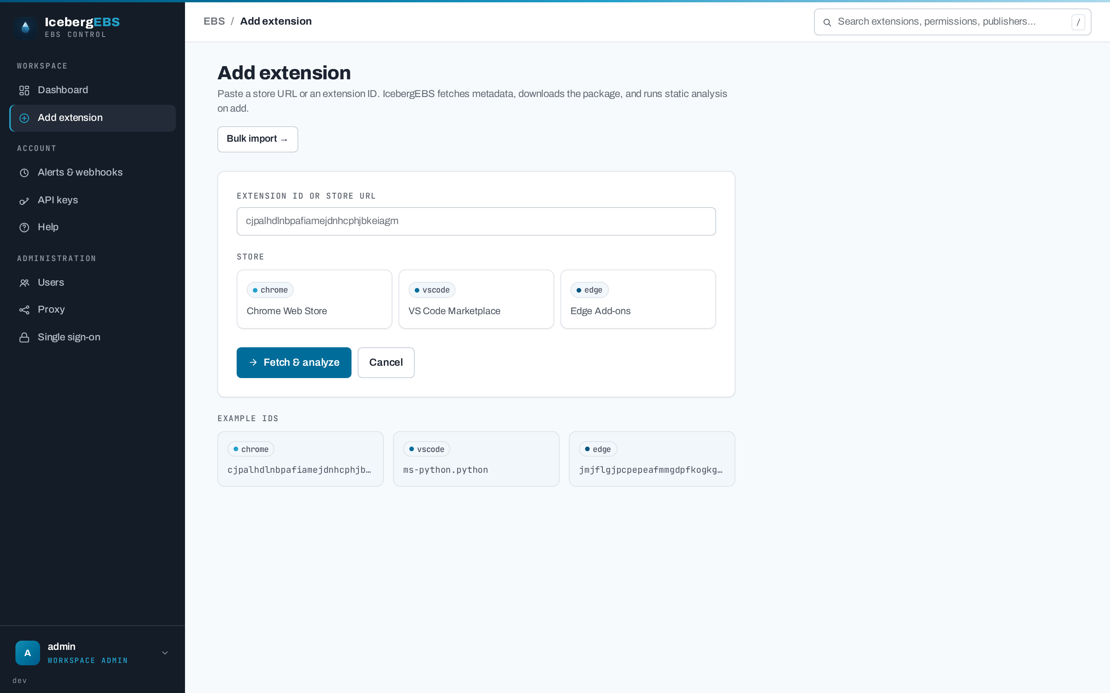Click the Help question mark icon
1110x693 pixels.
(24, 227)
